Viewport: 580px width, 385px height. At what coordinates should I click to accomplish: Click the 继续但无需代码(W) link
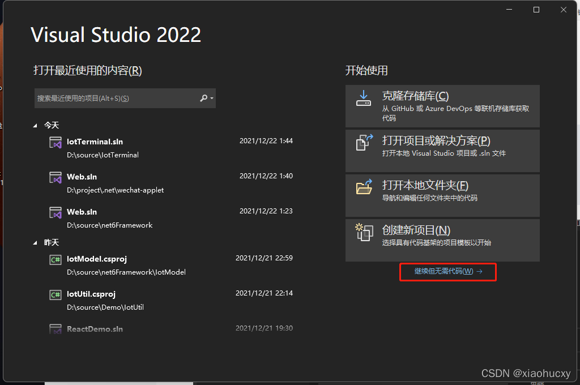click(448, 271)
